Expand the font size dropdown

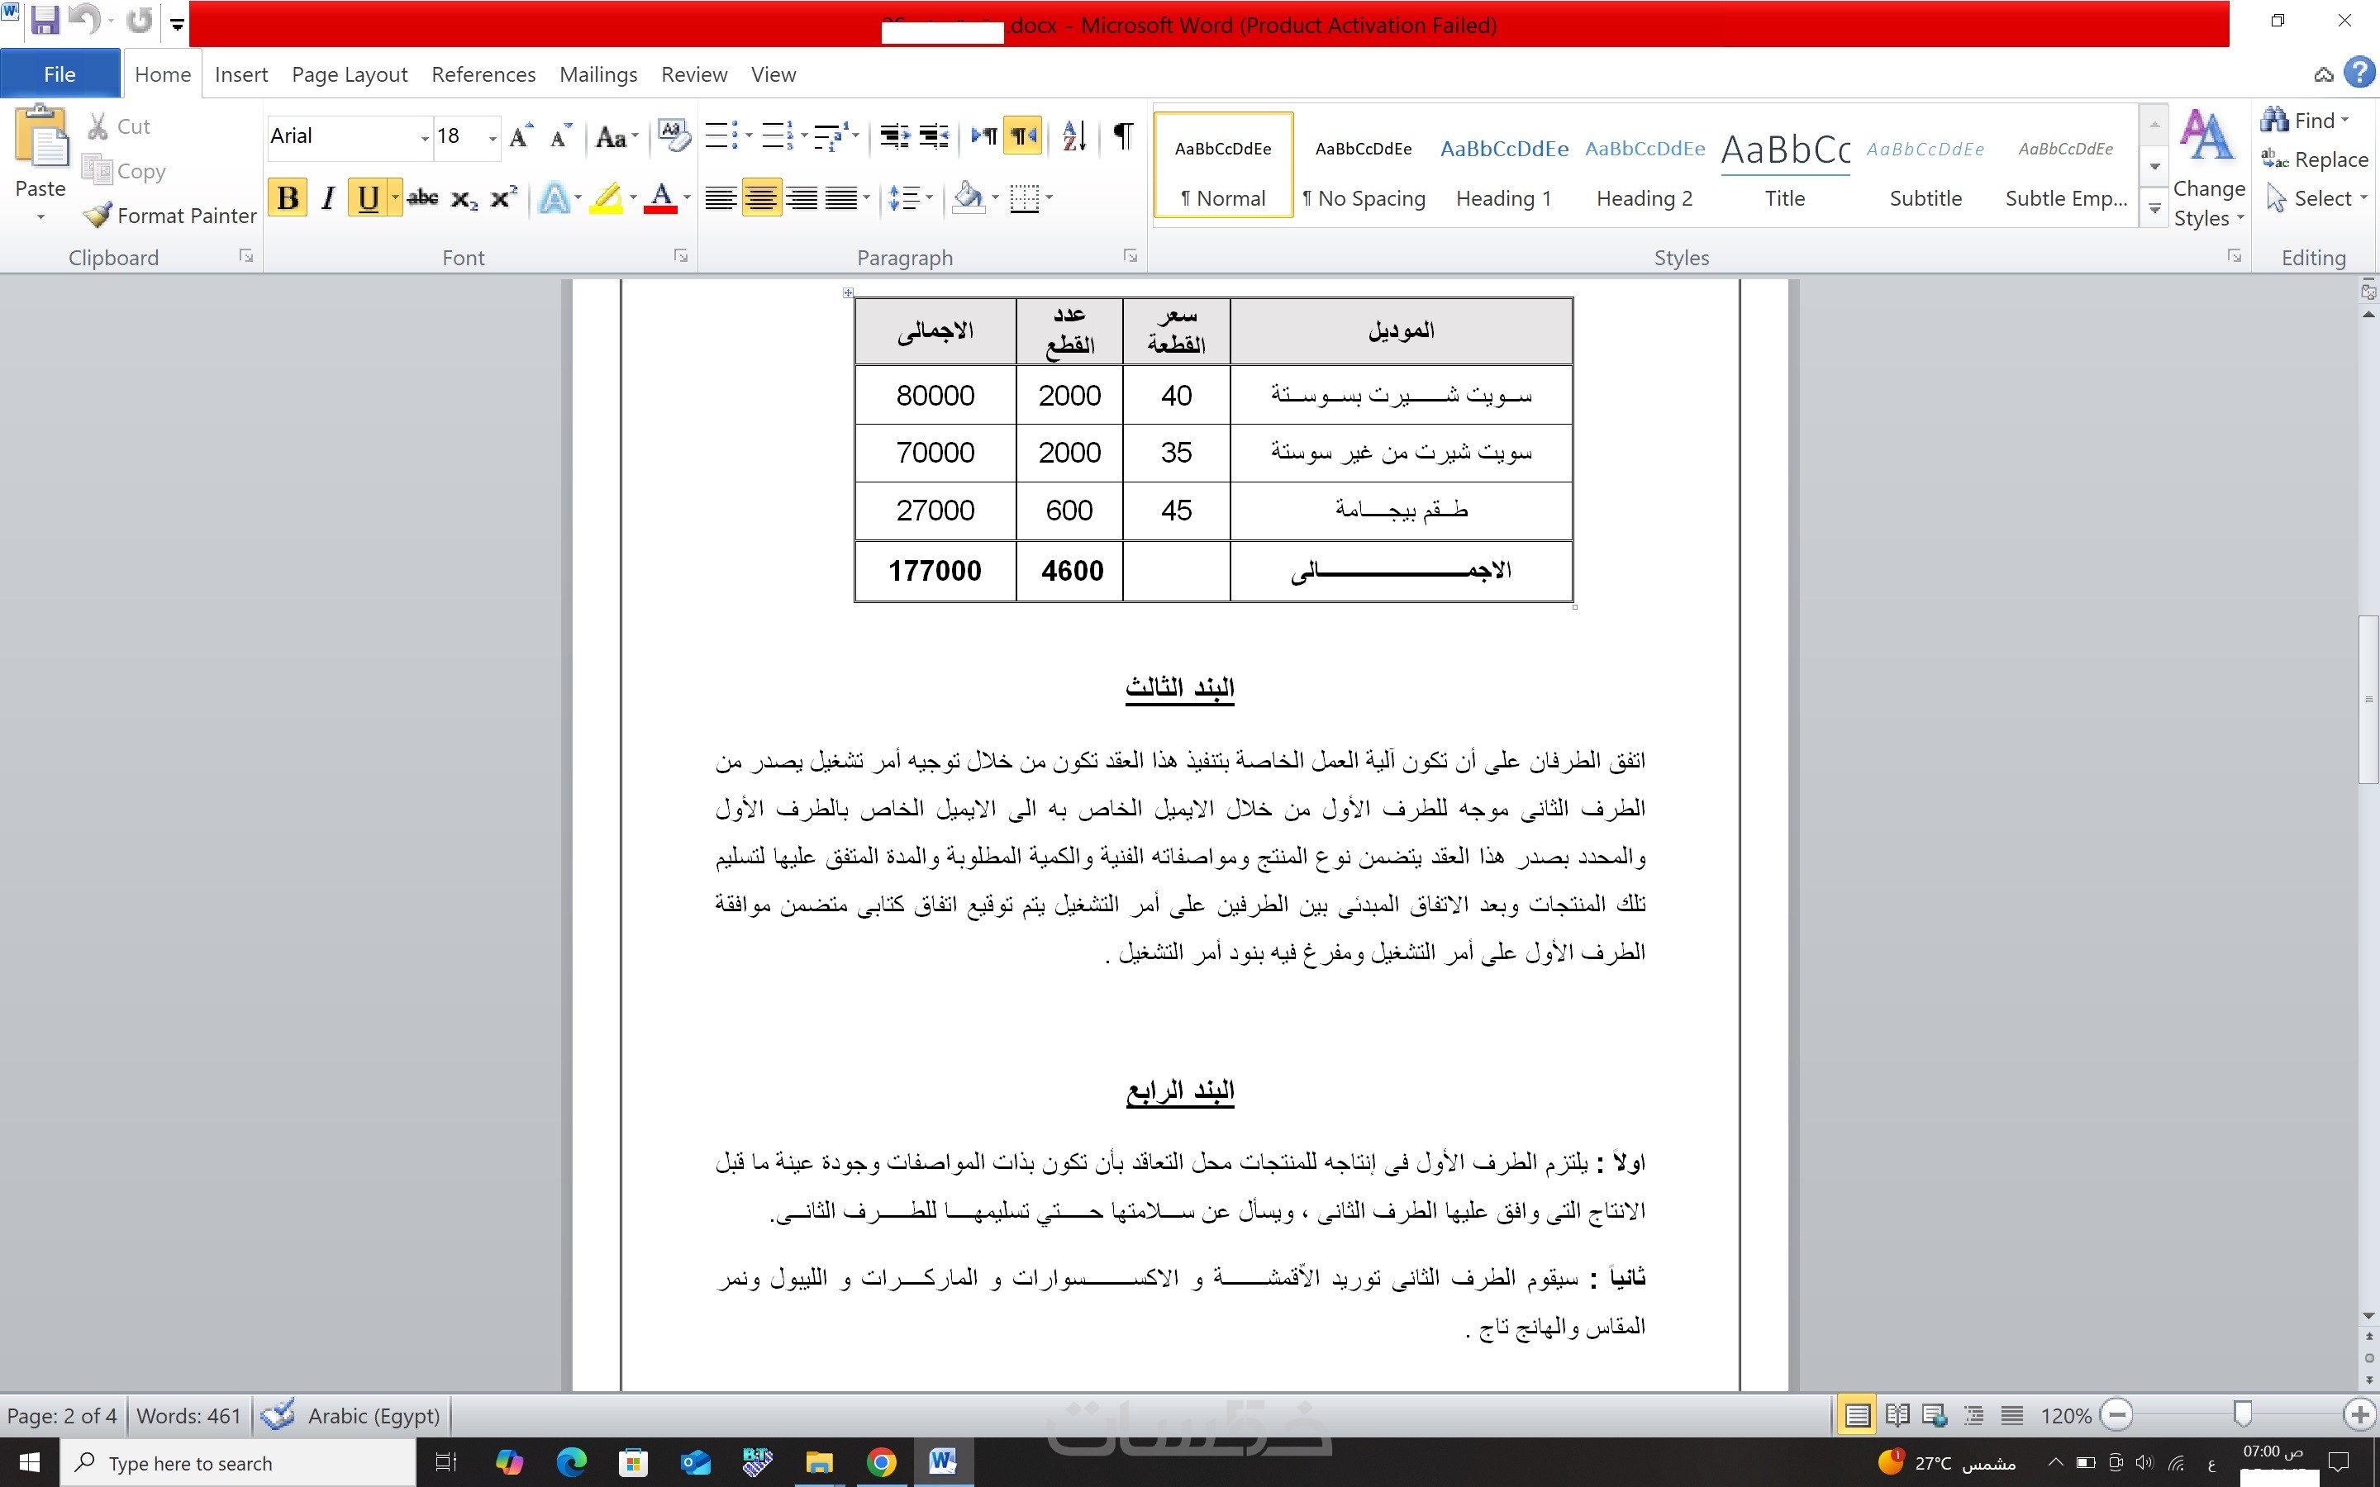[x=493, y=138]
